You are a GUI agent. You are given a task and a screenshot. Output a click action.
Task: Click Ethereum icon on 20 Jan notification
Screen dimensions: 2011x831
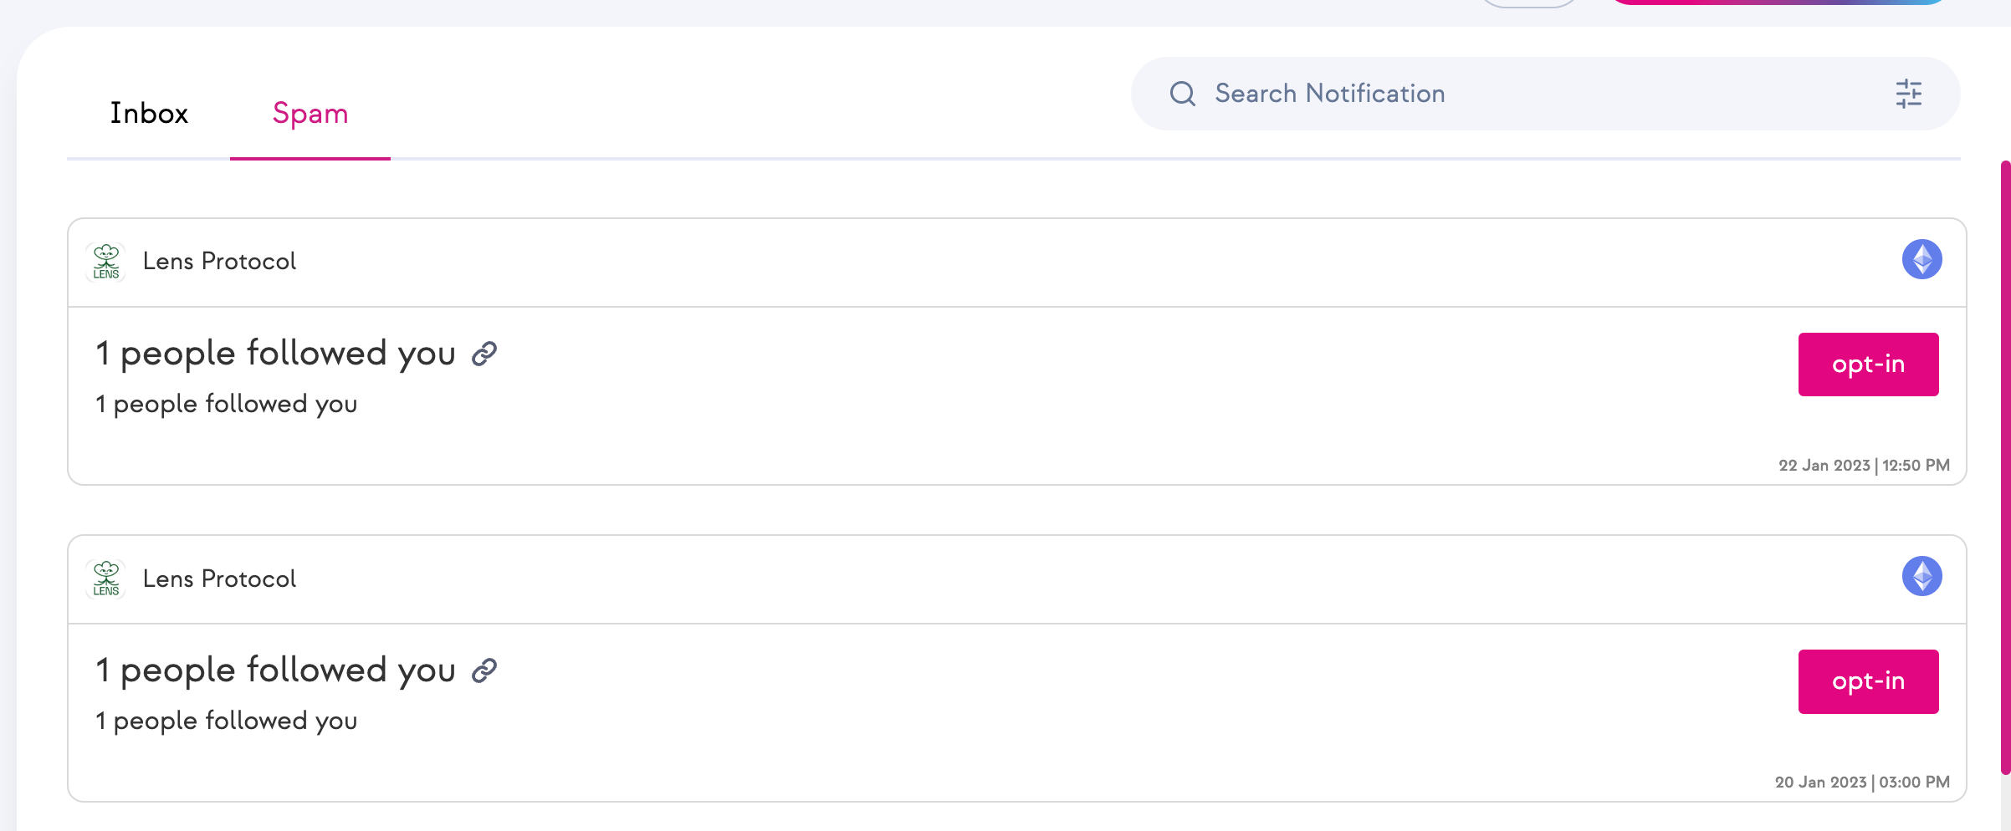point(1922,576)
